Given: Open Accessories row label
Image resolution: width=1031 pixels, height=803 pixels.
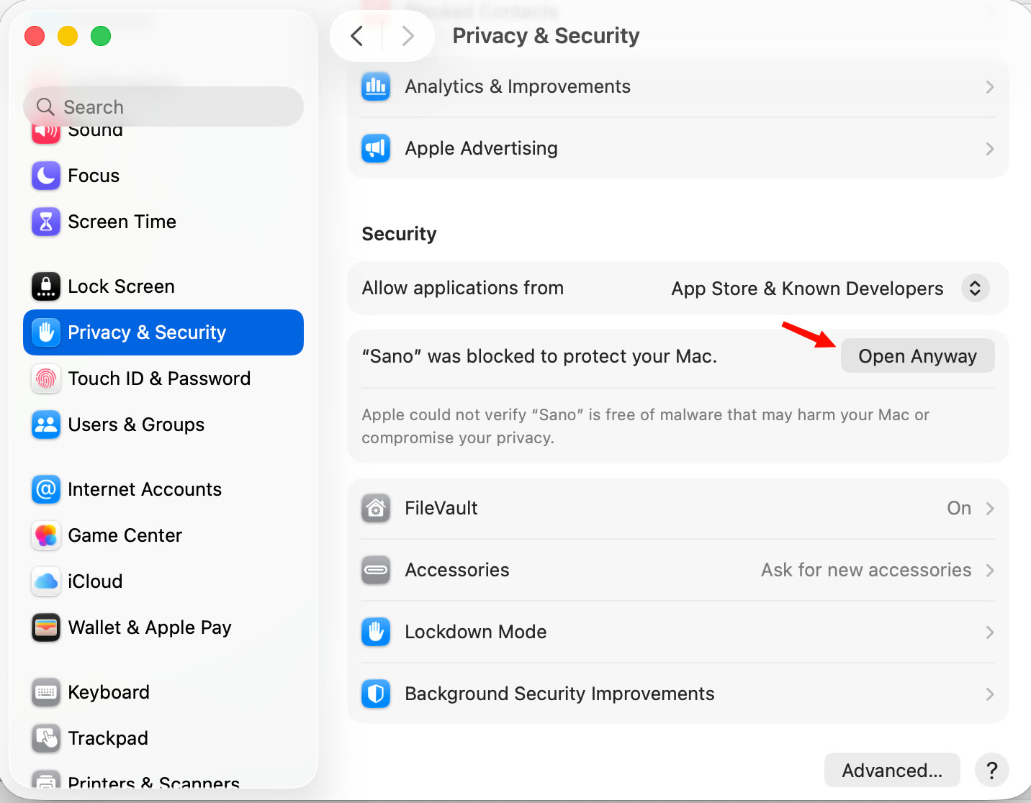Looking at the screenshot, I should pos(457,570).
